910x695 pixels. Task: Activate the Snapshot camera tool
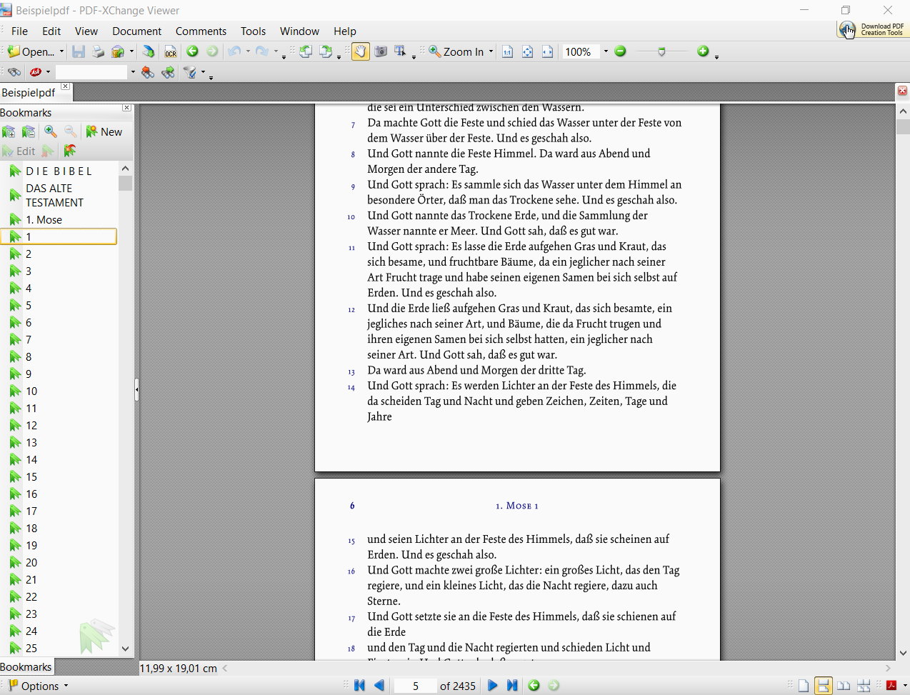381,51
